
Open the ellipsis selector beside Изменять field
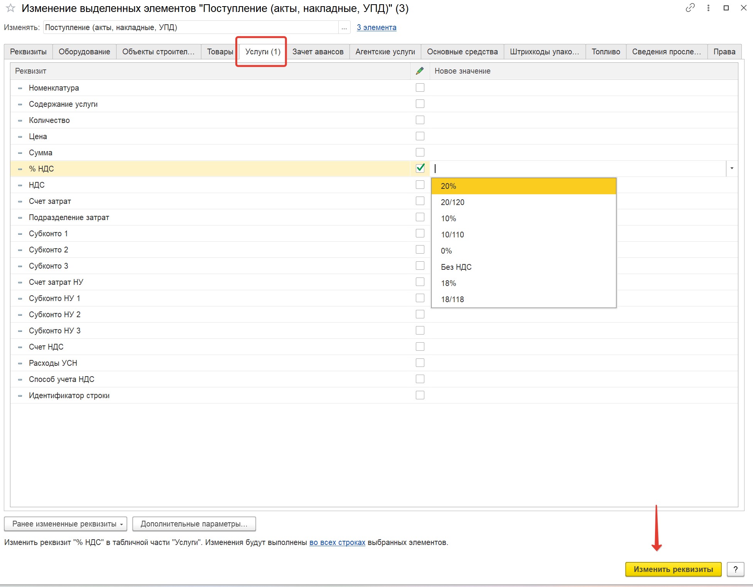[x=344, y=27]
